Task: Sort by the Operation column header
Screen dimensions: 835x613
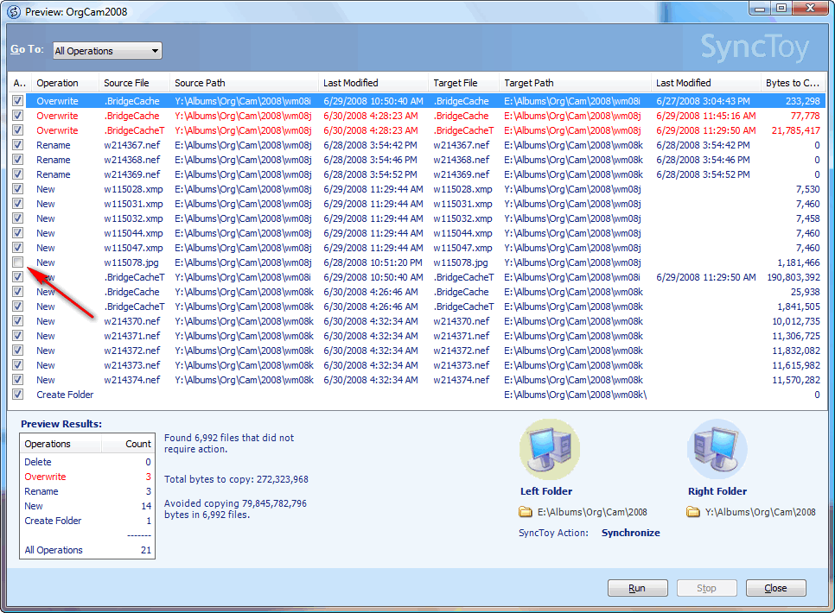Action: [x=65, y=83]
